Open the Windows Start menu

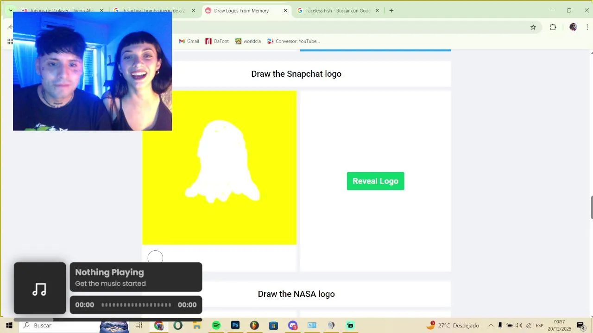[x=9, y=326]
